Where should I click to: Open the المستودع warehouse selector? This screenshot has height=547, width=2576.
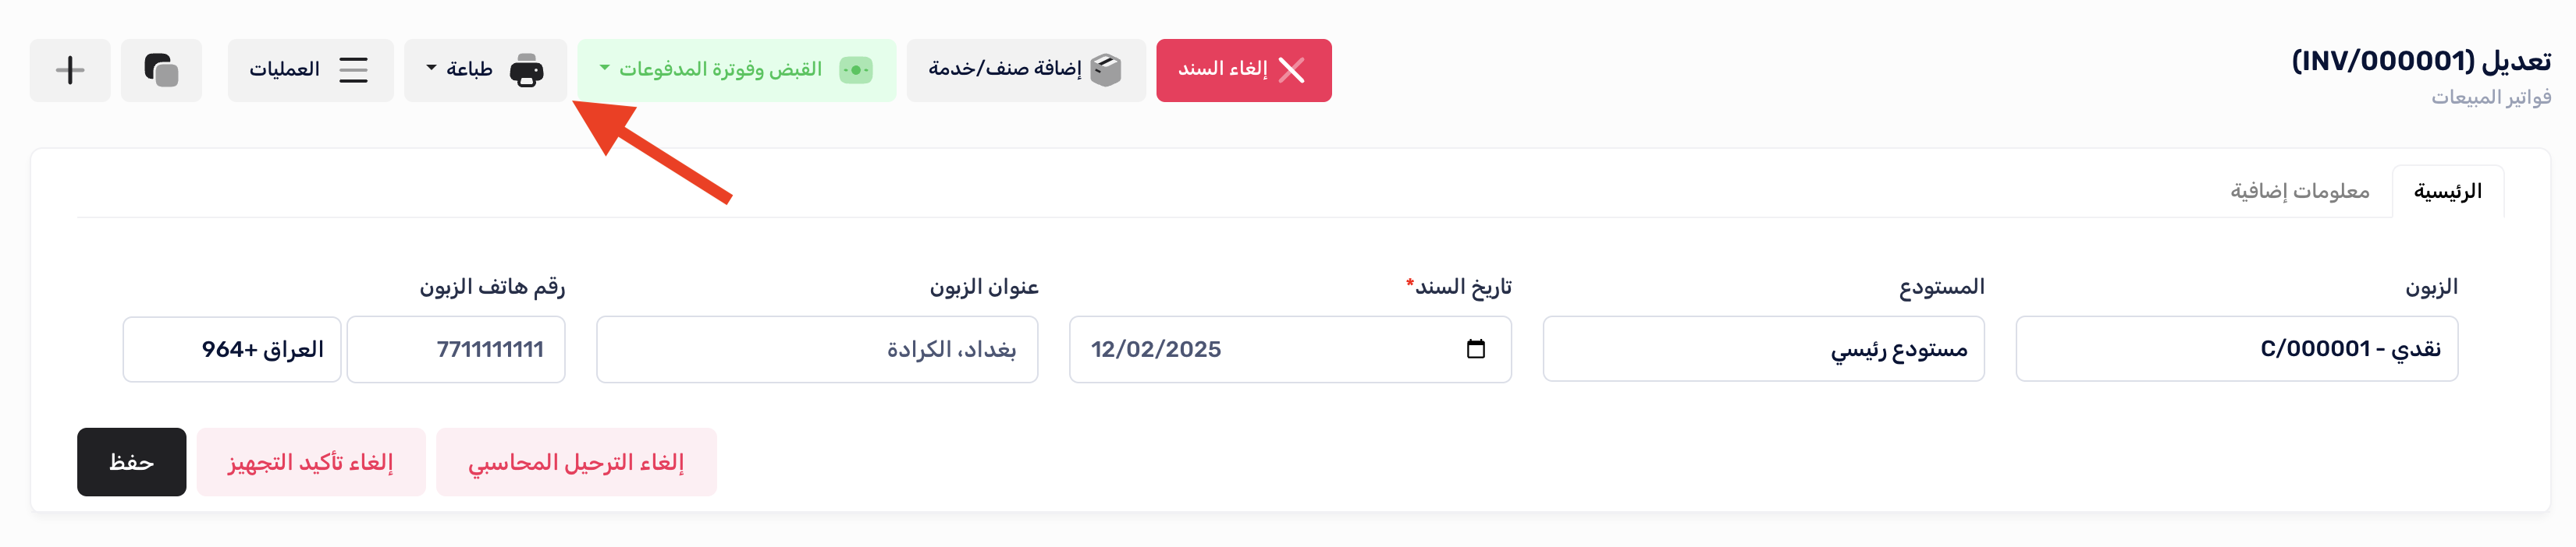(x=1763, y=349)
